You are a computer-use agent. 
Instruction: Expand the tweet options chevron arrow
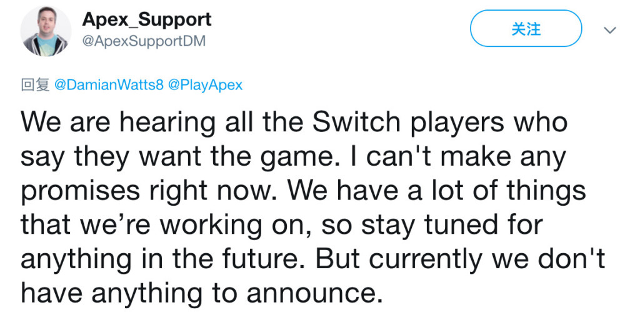pyautogui.click(x=609, y=30)
